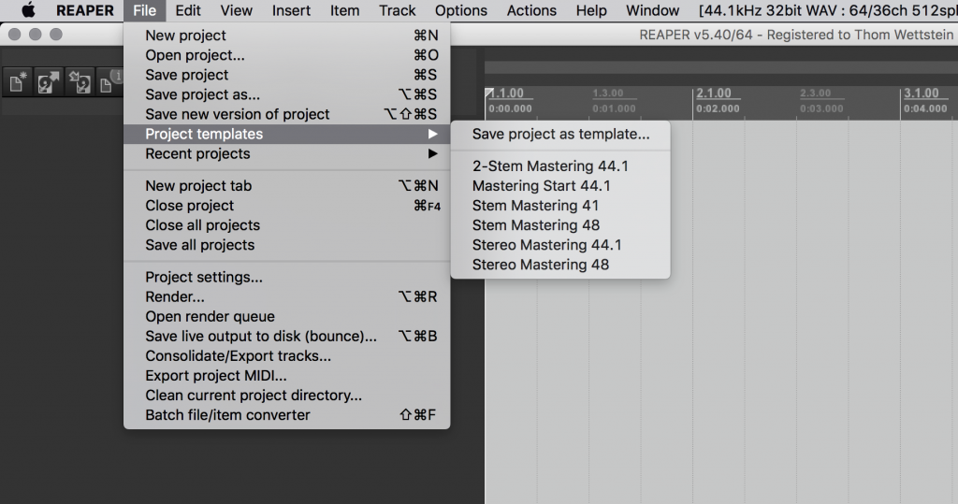Screen dimensions: 958x504
Task: Open the Stem Mastering 41 template
Action: (x=535, y=206)
